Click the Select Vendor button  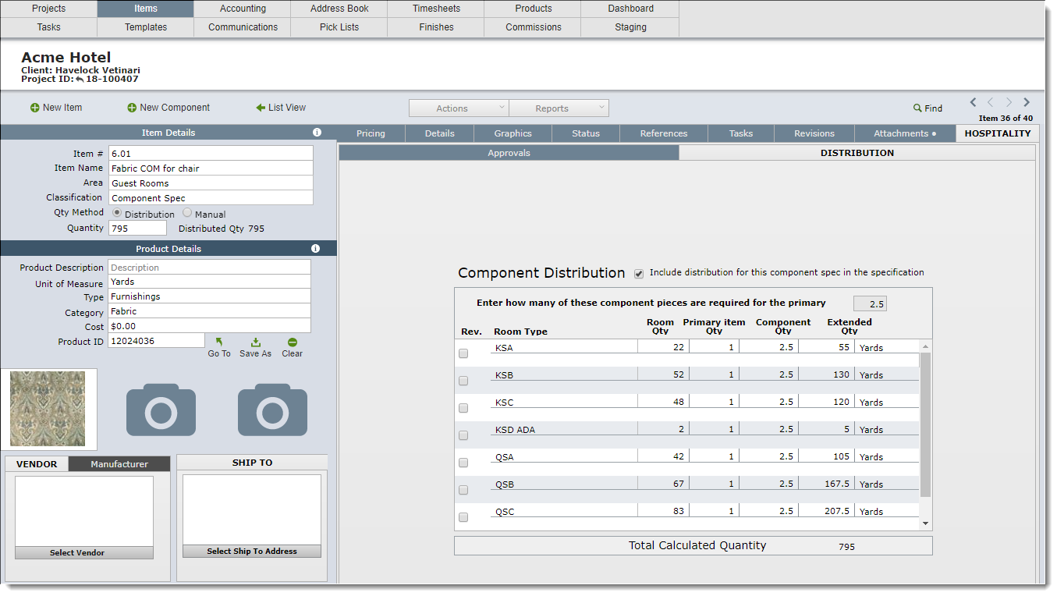point(84,552)
